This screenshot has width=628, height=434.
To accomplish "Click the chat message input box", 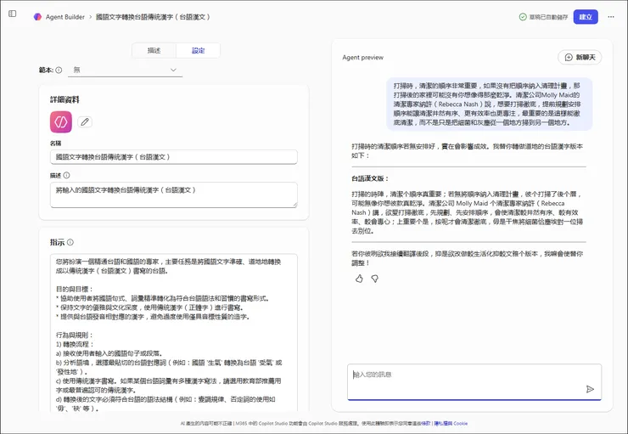I will click(474, 381).
